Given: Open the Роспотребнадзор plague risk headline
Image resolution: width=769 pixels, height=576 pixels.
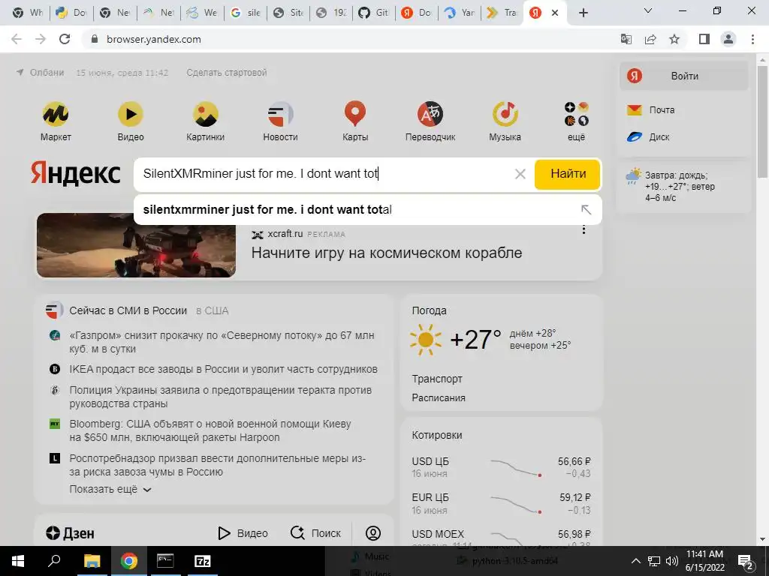Looking at the screenshot, I should [x=218, y=465].
